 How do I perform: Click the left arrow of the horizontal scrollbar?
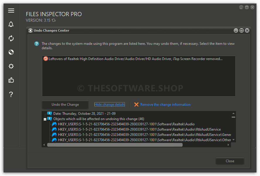pyautogui.click(x=44, y=145)
